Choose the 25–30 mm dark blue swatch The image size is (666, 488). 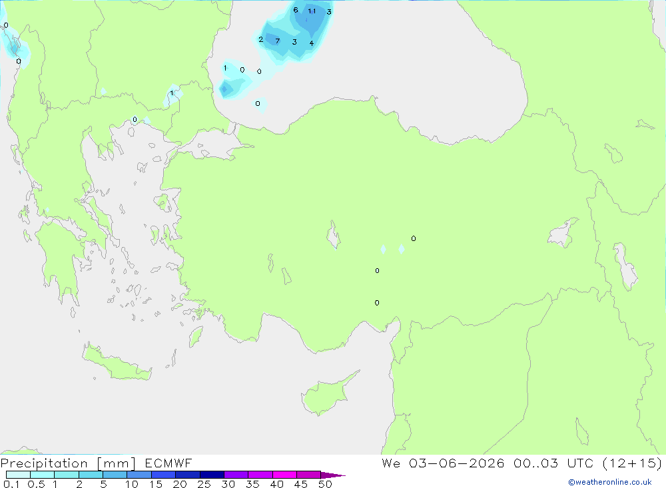pyautogui.click(x=212, y=475)
